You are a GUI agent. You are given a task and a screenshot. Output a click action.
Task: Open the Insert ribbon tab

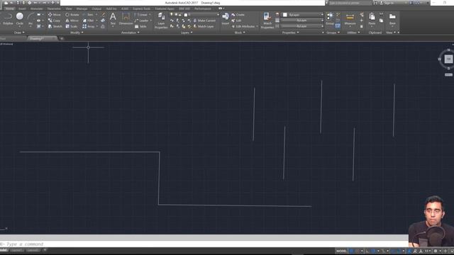pyautogui.click(x=22, y=8)
